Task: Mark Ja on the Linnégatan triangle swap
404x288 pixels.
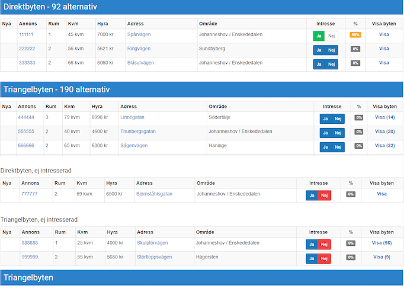Action: click(325, 119)
